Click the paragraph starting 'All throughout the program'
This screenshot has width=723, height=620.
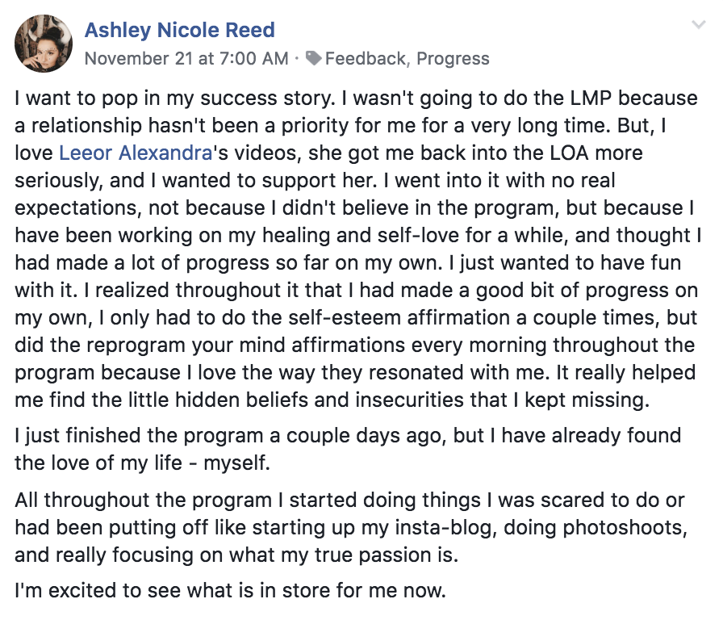pyautogui.click(x=350, y=527)
